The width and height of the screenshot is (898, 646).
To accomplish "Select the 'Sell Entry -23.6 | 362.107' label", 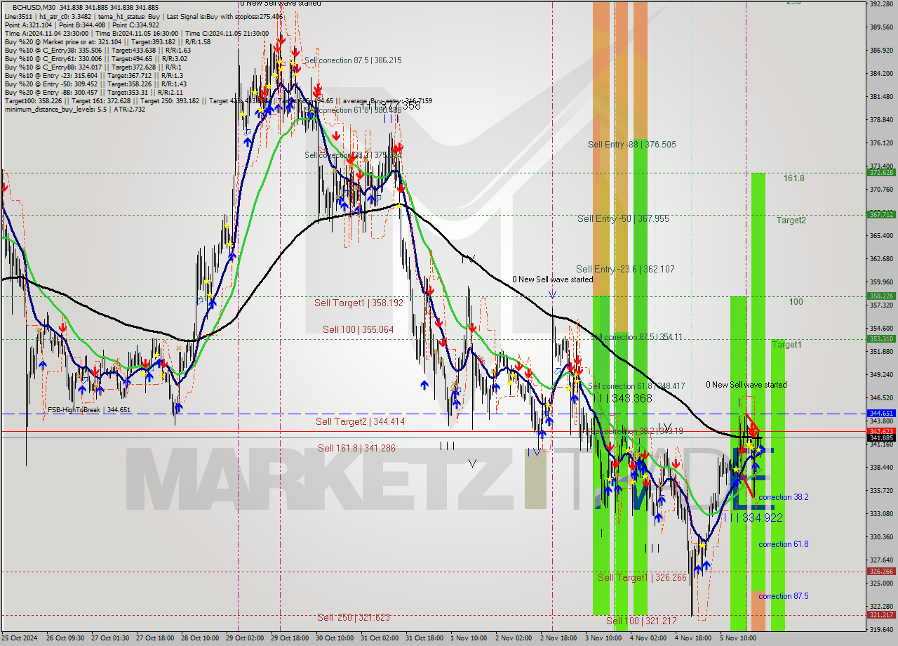I will point(625,269).
